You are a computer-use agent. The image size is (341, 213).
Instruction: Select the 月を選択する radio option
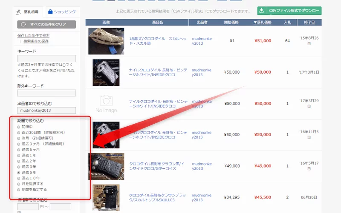18,184
